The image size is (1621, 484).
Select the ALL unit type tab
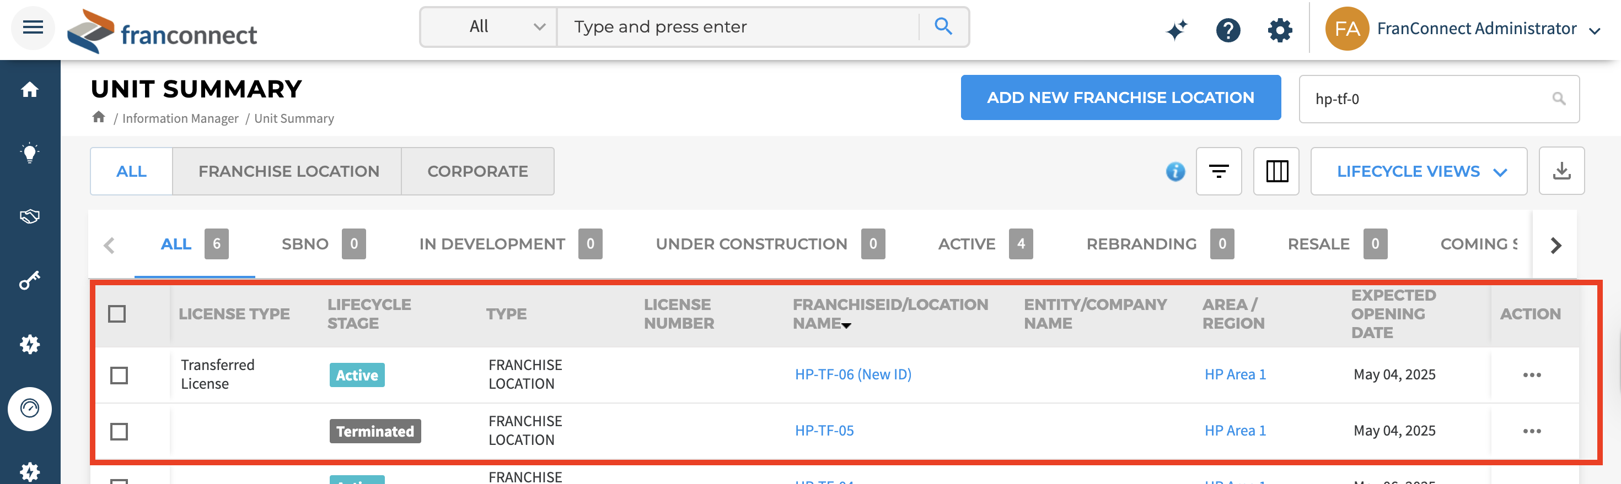point(131,171)
